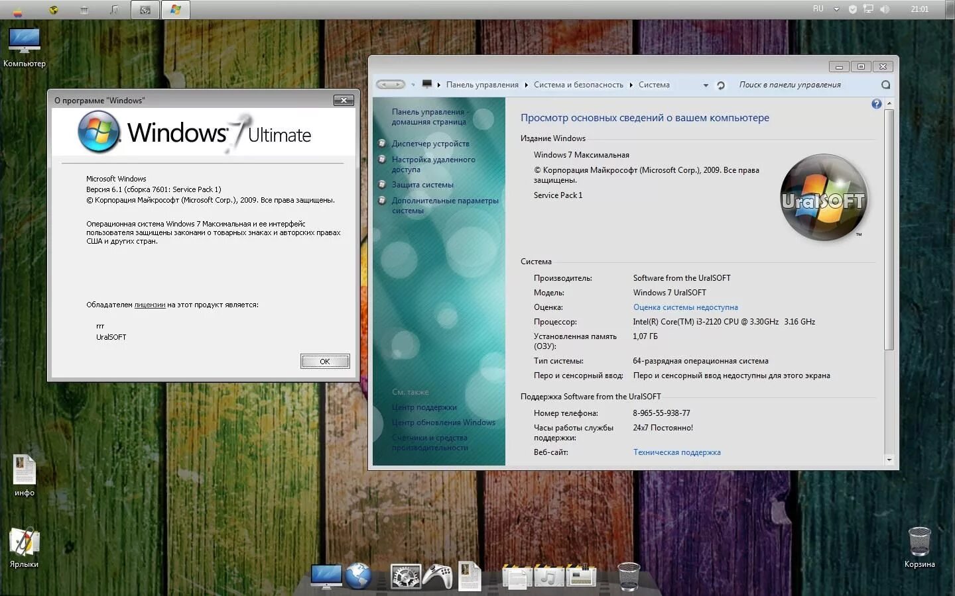The image size is (955, 596).
Task: Open Счетчики и средства производительности
Action: 430,442
